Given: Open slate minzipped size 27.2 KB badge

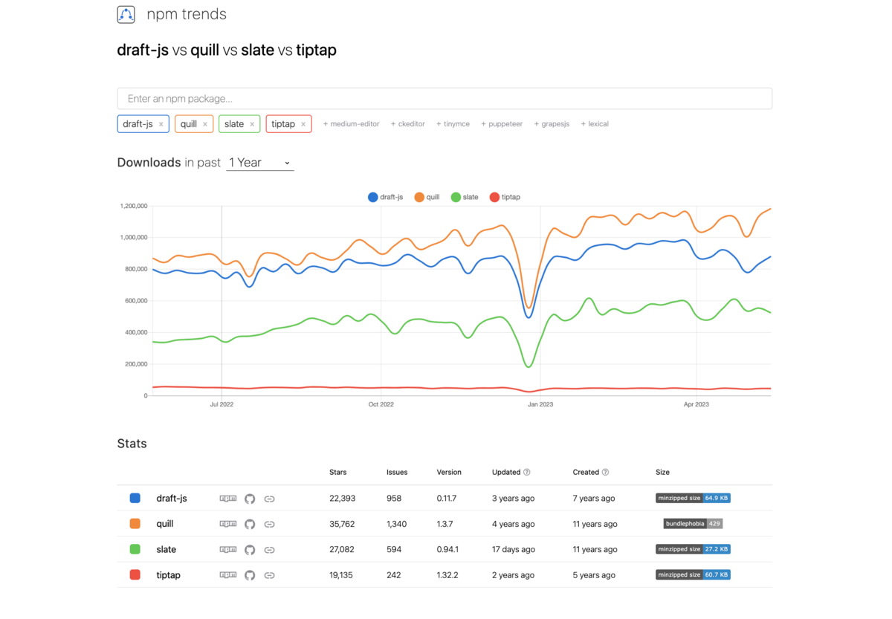Looking at the screenshot, I should [x=693, y=549].
